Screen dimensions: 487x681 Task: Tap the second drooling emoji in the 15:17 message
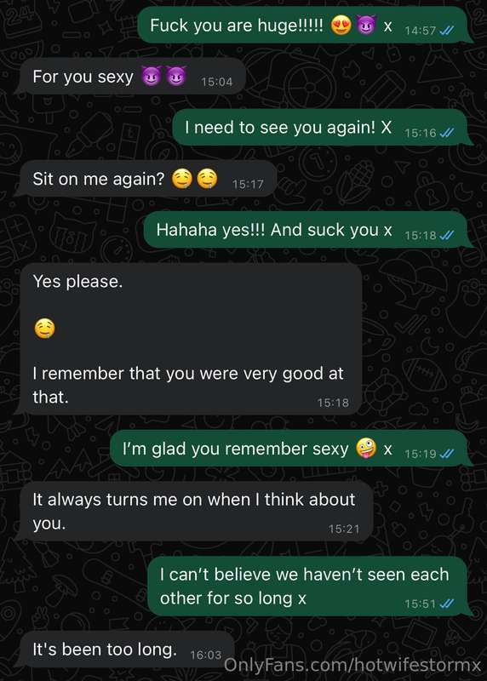(x=207, y=179)
